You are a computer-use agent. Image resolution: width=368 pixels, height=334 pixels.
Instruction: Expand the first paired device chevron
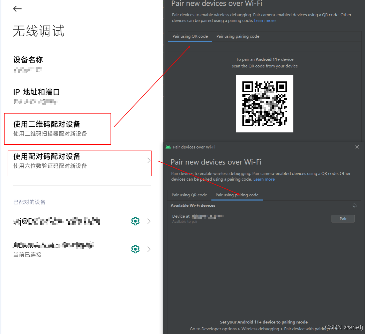pos(149,221)
